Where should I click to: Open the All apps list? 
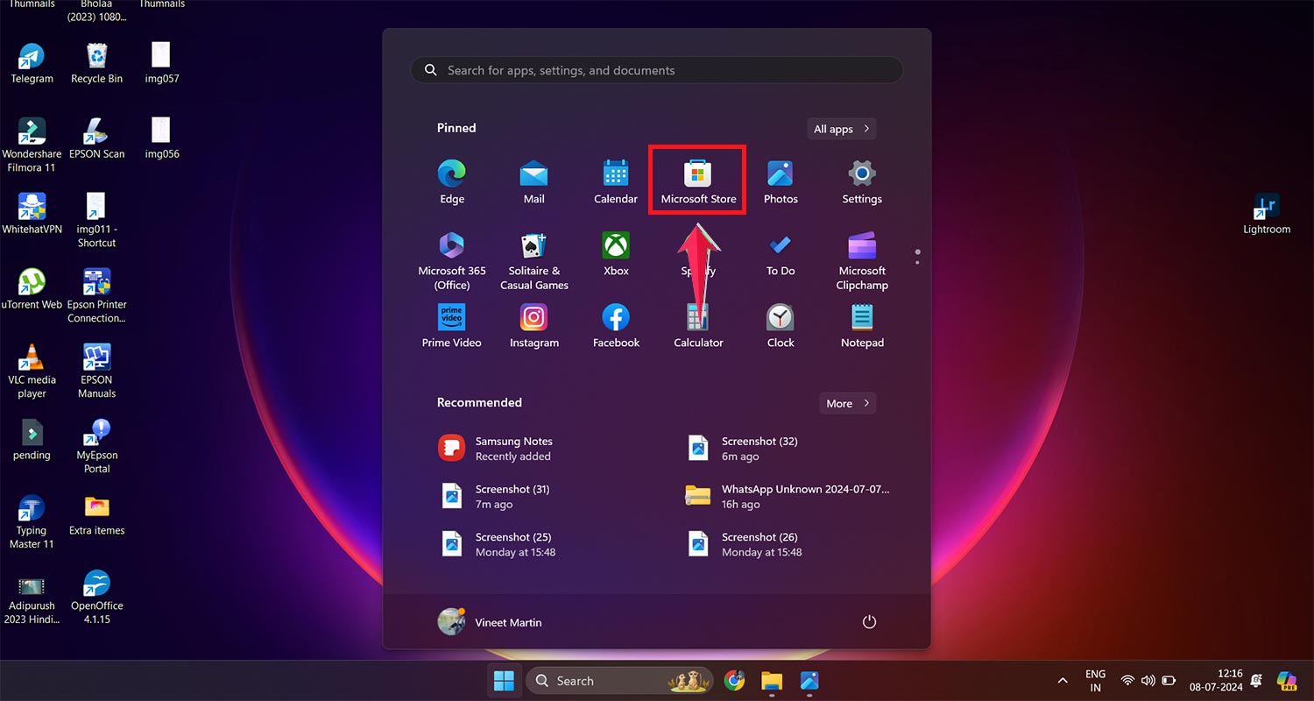(840, 128)
